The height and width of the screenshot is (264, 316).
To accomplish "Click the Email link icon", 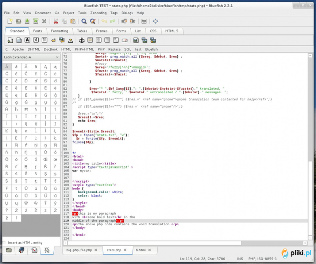I will point(124,40).
